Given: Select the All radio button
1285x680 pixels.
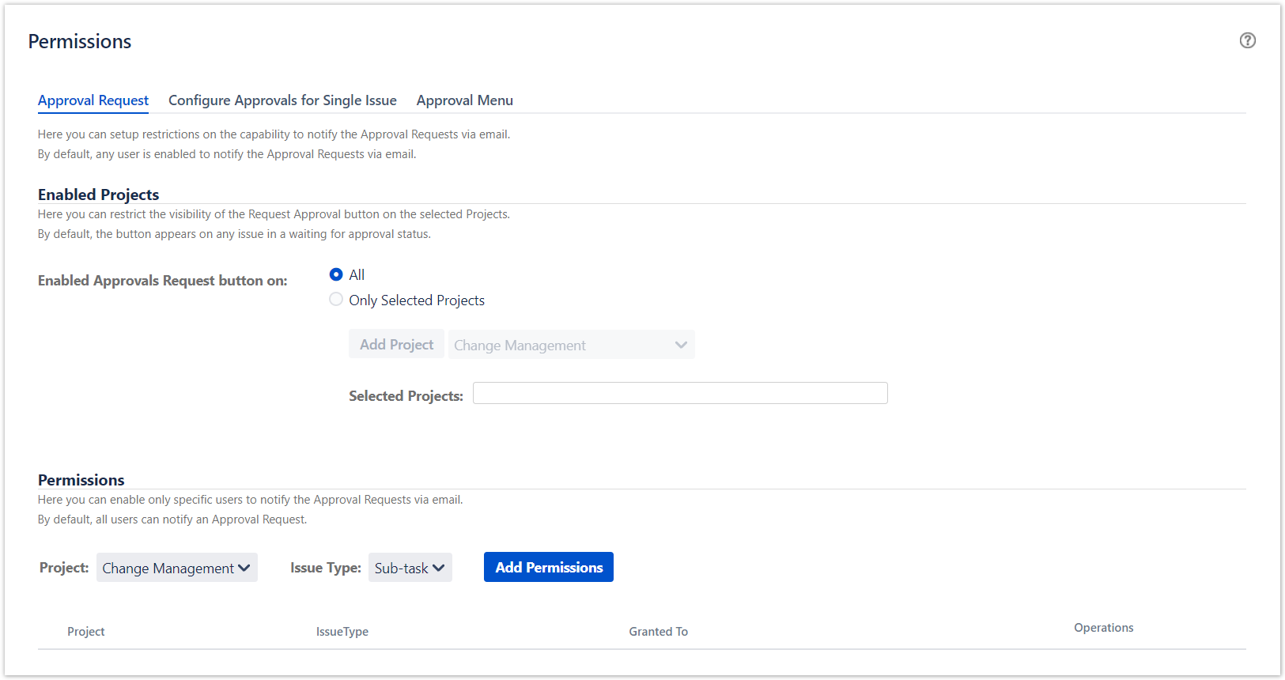Looking at the screenshot, I should [336, 274].
